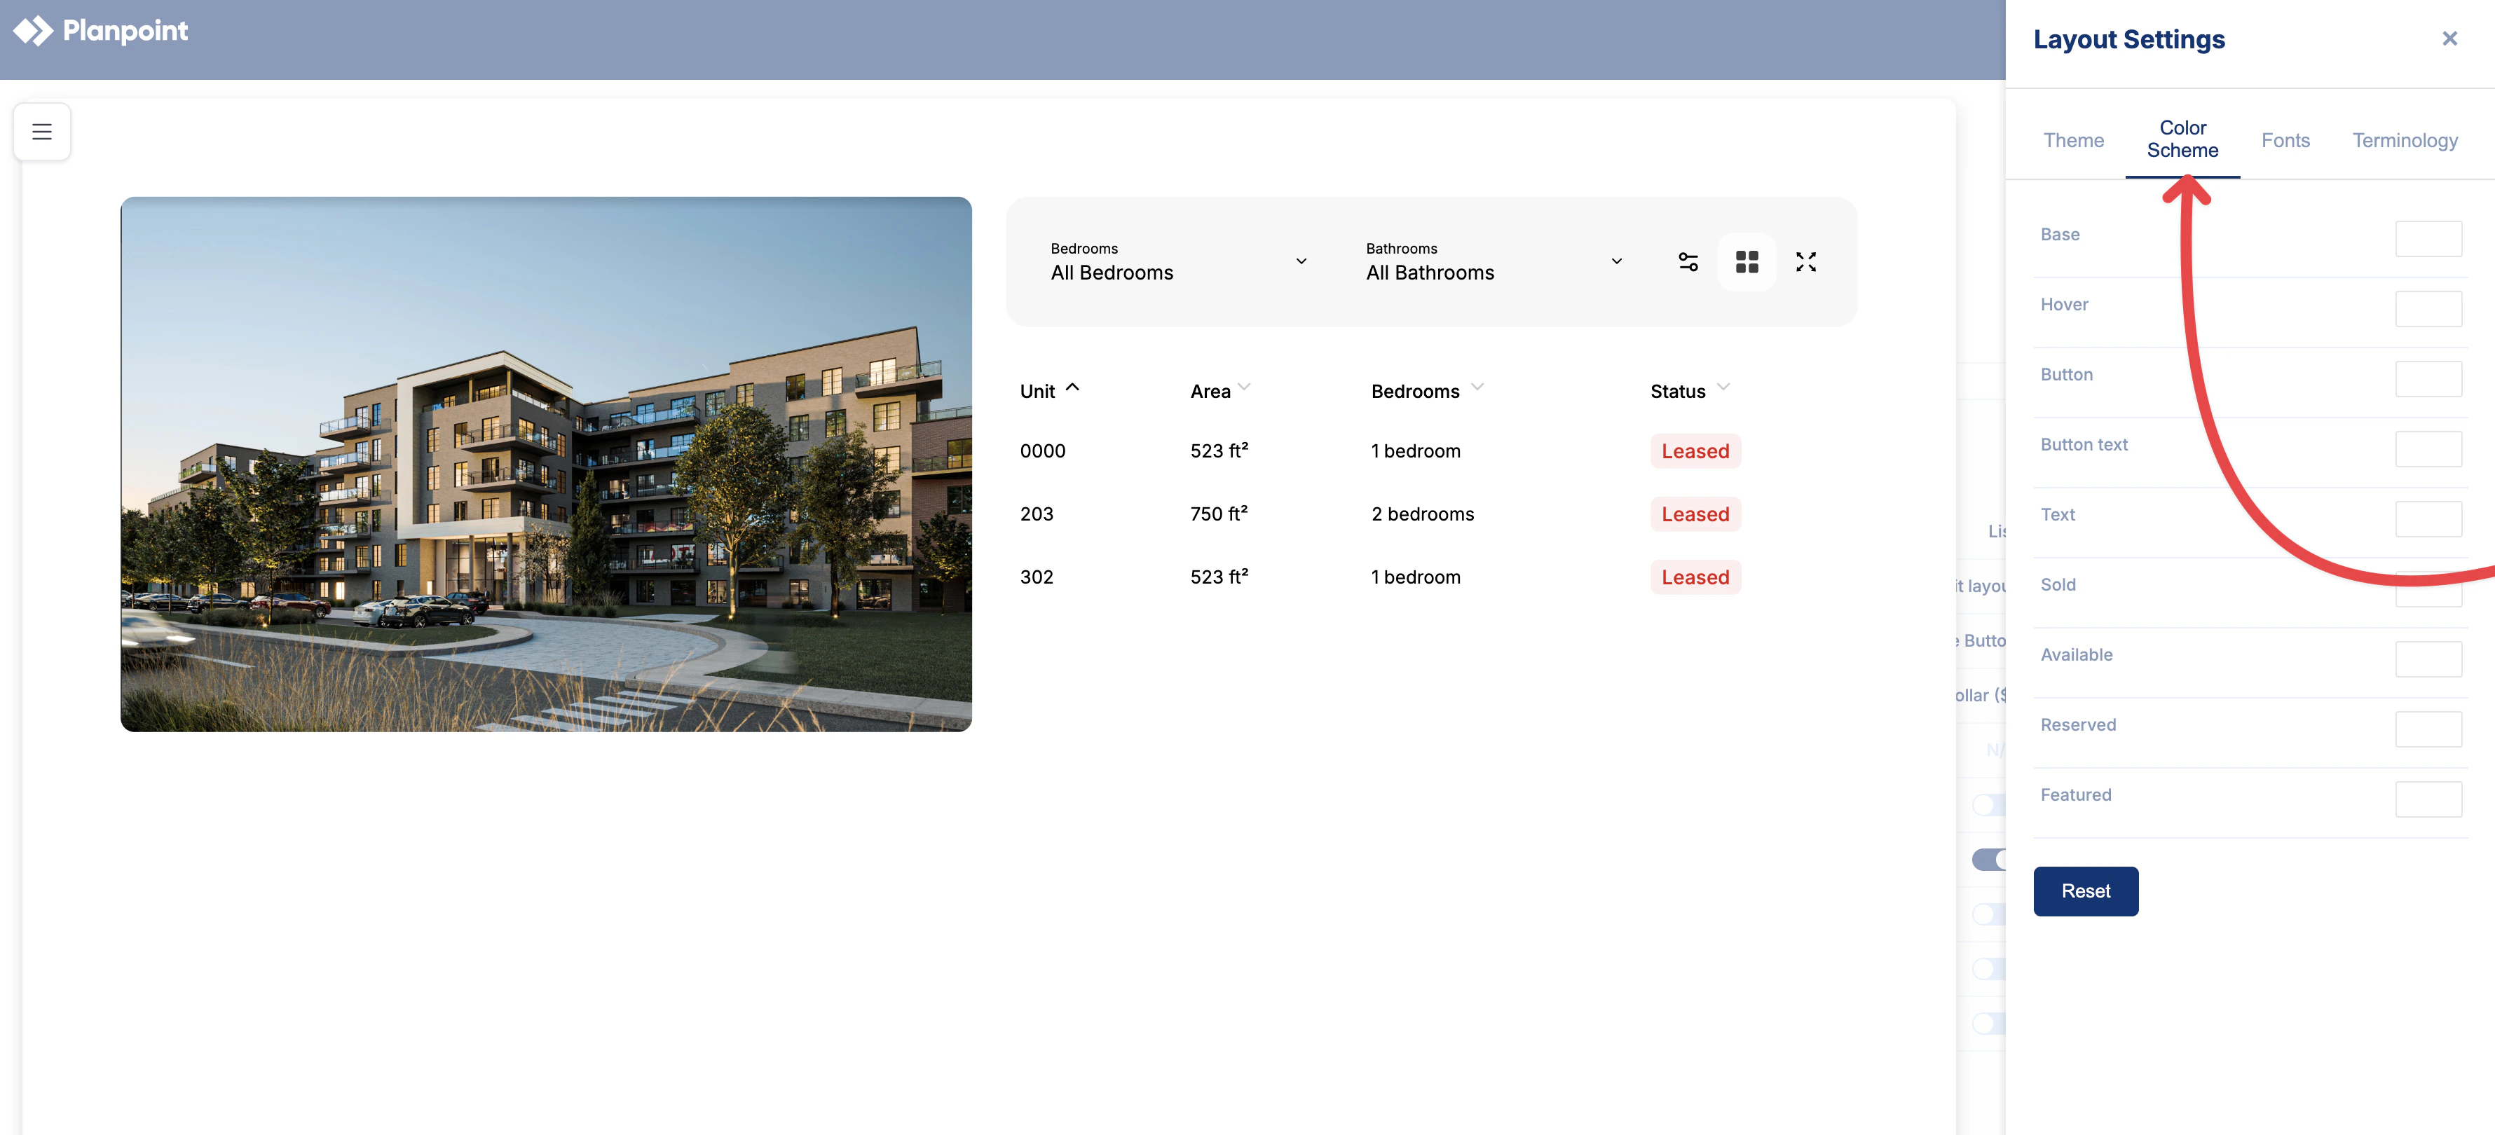Screen dimensions: 2495x1135
Task: Sort by Status column chevron
Action: click(1723, 387)
